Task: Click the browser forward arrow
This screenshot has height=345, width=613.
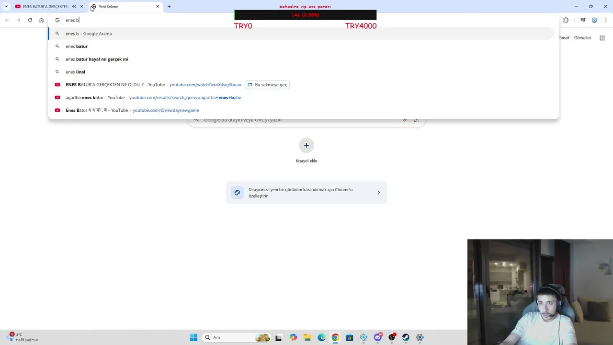Action: pos(18,20)
